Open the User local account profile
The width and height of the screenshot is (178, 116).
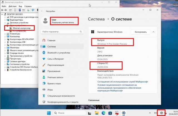[60, 21]
